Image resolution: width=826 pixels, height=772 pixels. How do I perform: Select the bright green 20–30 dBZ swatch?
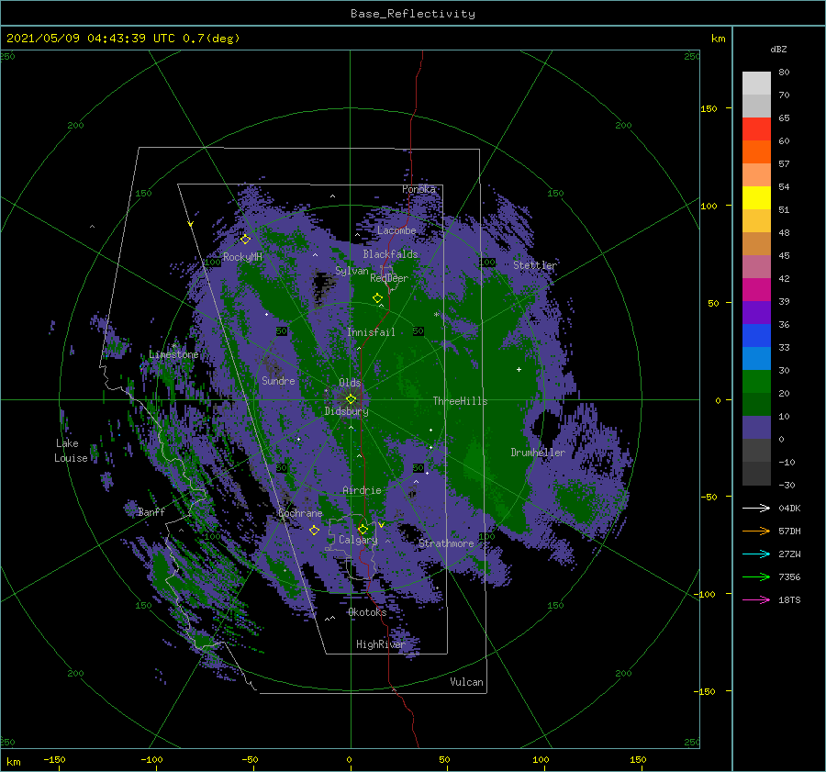756,382
